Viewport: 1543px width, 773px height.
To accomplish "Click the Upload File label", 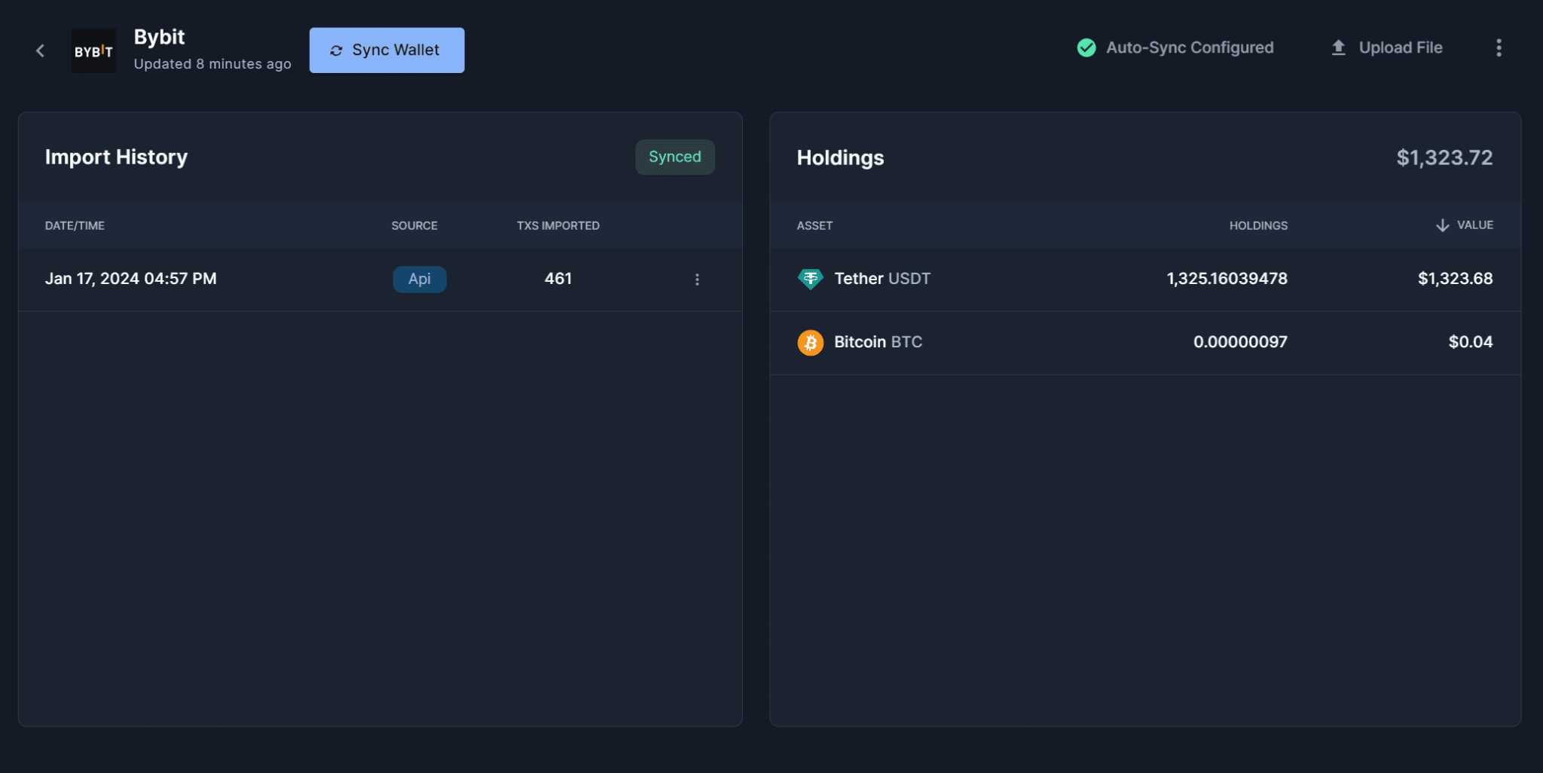I will [1401, 47].
